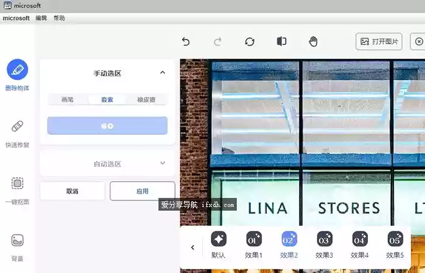Collapse the 手动选区 panel
This screenshot has height=273, width=425.
[162, 73]
